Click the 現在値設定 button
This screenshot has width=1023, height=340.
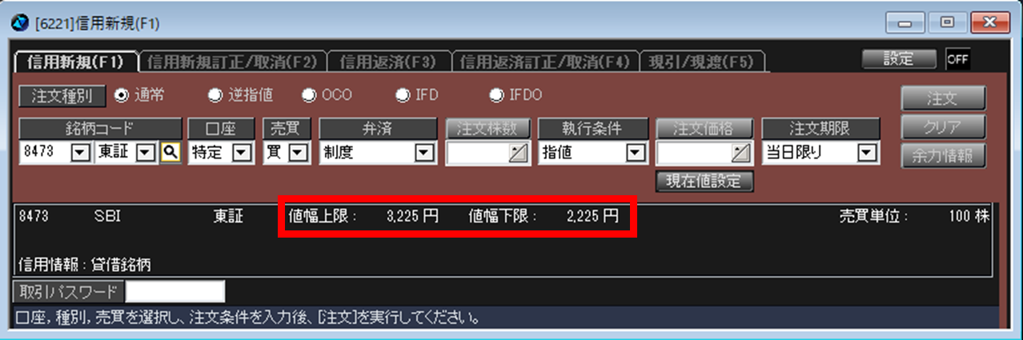[705, 182]
